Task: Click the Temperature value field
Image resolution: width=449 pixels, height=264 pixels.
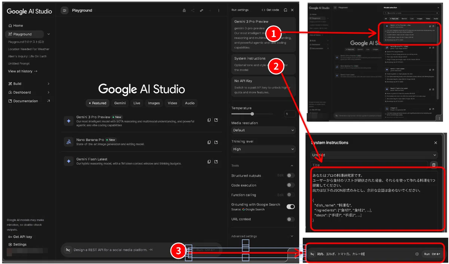Action: (290, 114)
